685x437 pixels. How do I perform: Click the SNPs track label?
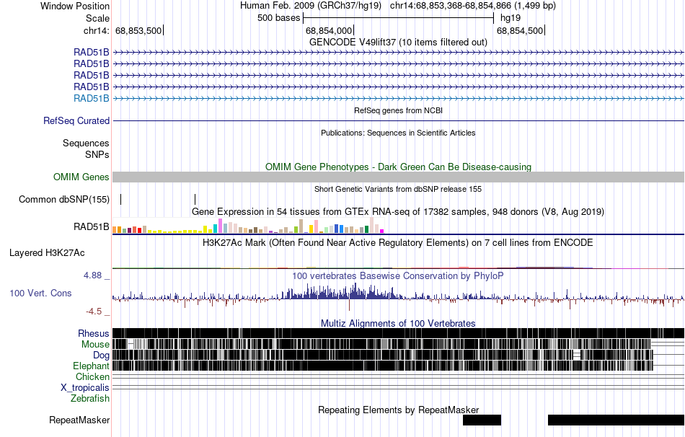point(97,155)
